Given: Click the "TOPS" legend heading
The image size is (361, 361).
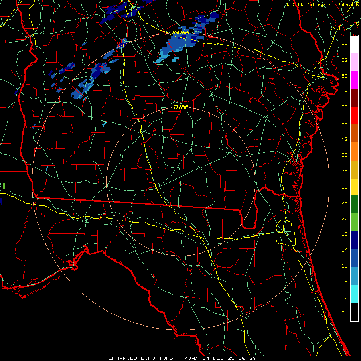Looking at the screenshot, I should click(353, 24).
